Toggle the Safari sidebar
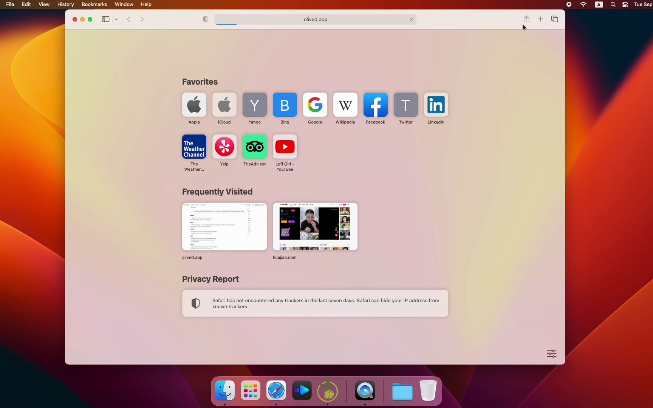 pos(105,19)
